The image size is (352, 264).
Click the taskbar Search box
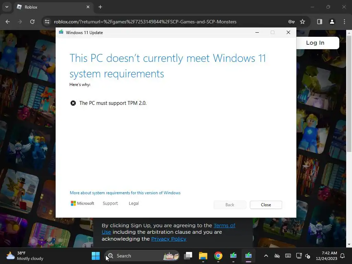(x=142, y=256)
